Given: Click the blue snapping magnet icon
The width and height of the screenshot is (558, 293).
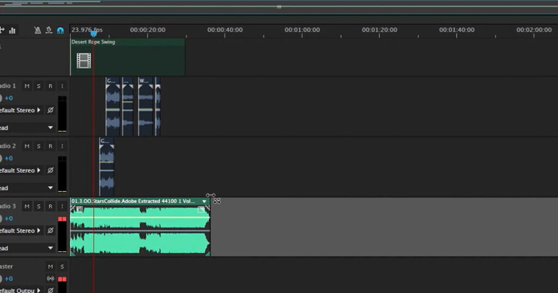Looking at the screenshot, I should tap(60, 30).
